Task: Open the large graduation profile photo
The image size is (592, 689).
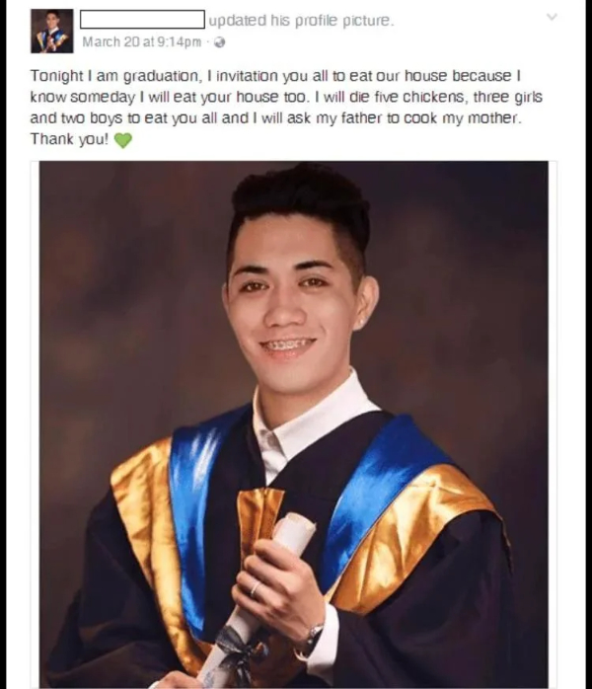Action: point(294,424)
